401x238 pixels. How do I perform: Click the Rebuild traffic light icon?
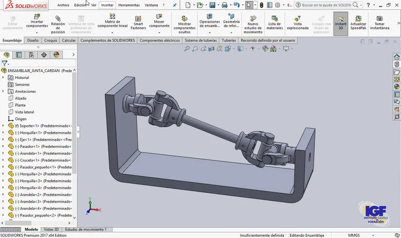point(261,5)
